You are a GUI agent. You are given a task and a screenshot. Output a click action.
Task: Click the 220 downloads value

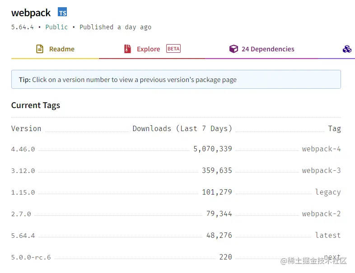click(x=226, y=257)
